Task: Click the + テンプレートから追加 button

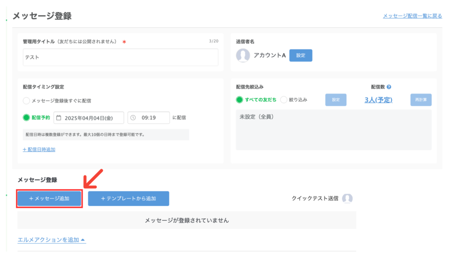Action: pos(129,198)
